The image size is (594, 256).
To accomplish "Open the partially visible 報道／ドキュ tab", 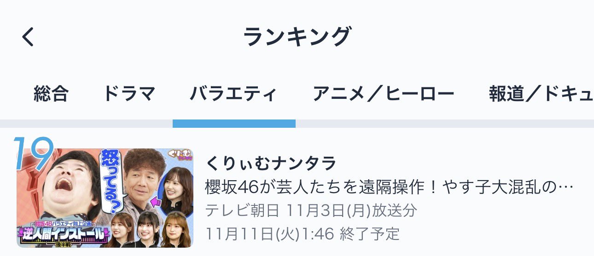I will pos(542,94).
